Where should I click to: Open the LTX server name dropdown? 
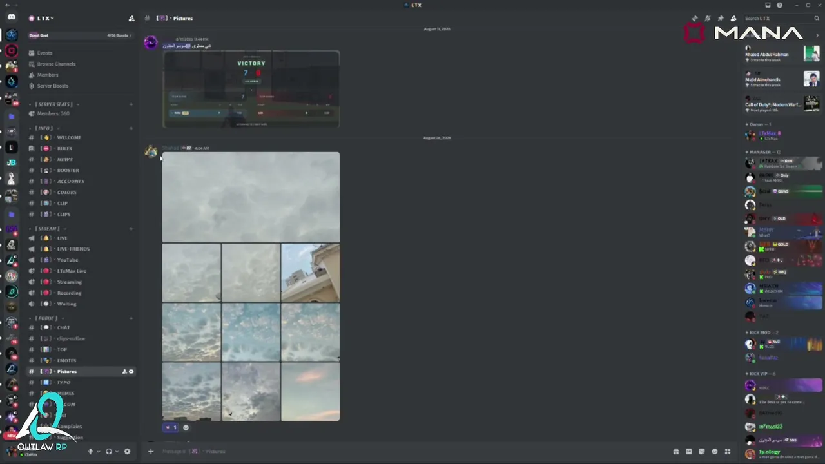tap(45, 18)
